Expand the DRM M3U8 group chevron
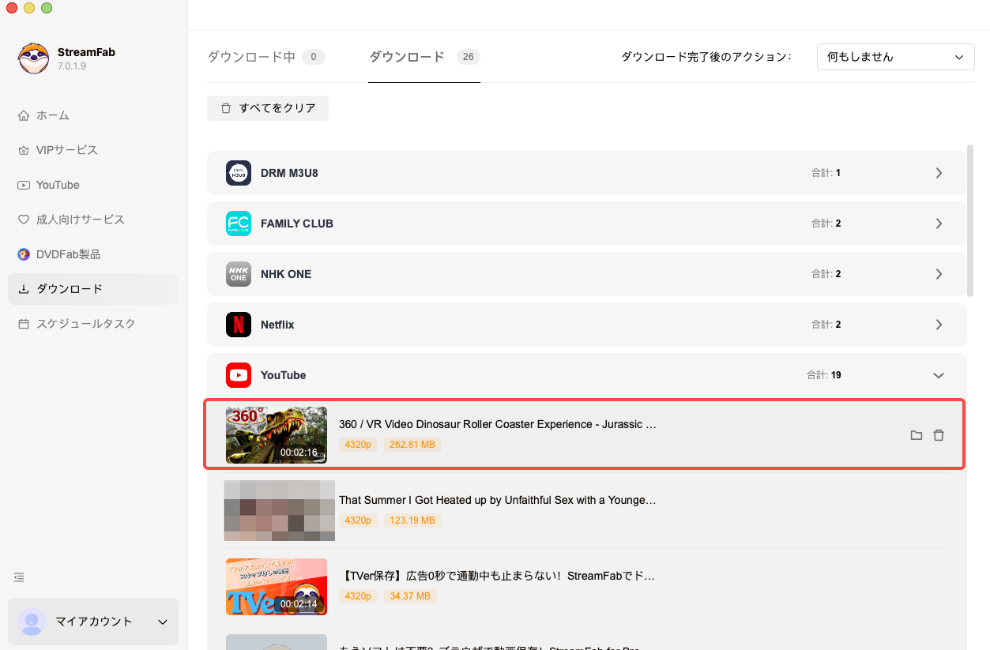 tap(939, 173)
